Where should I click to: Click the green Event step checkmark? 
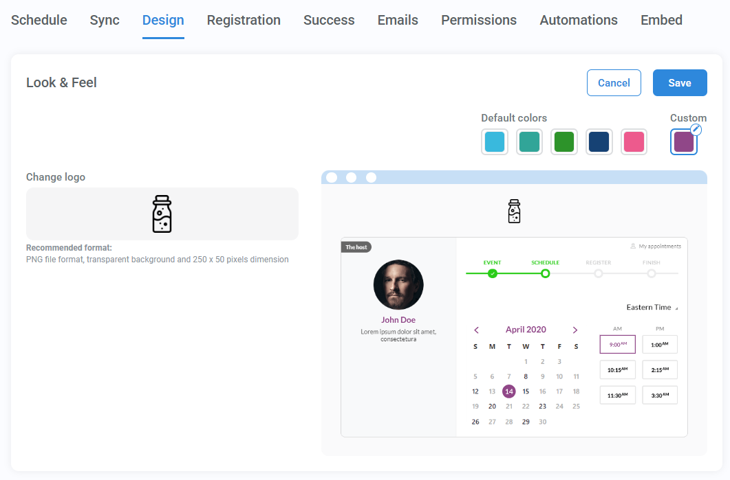(493, 273)
